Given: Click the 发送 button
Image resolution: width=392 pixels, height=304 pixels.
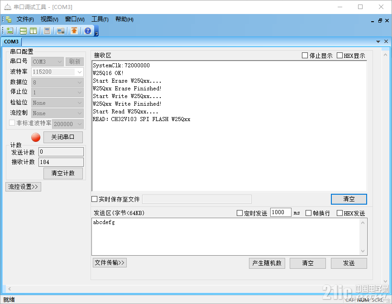Looking at the screenshot, I should 349,263.
